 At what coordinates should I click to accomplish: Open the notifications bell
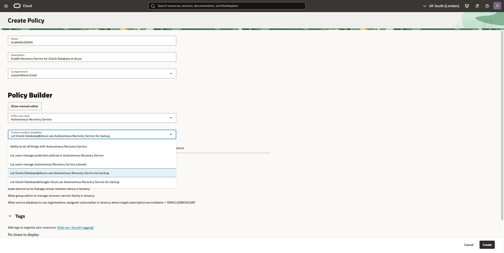pyautogui.click(x=477, y=6)
